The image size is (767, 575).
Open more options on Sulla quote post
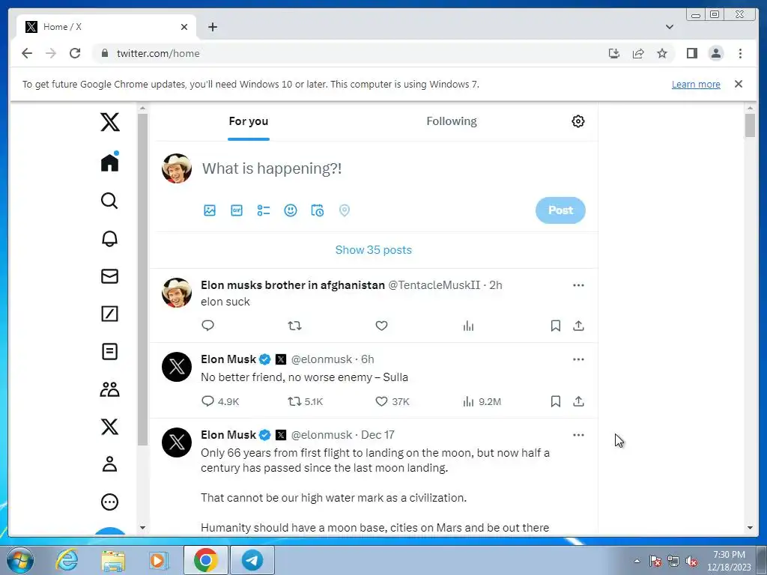[579, 359]
